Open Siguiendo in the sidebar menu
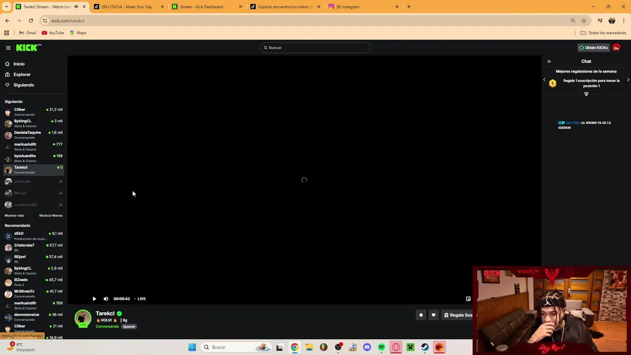Image resolution: width=631 pixels, height=355 pixels. tap(24, 85)
